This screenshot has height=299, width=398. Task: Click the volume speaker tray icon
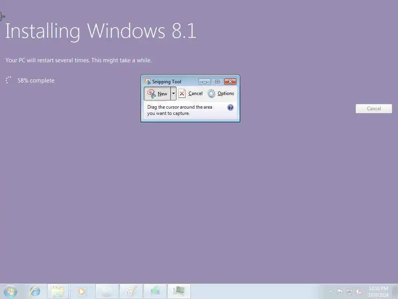pyautogui.click(x=358, y=292)
